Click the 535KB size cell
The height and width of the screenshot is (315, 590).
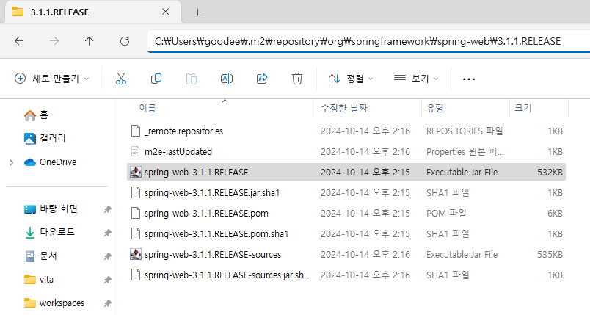pos(550,255)
